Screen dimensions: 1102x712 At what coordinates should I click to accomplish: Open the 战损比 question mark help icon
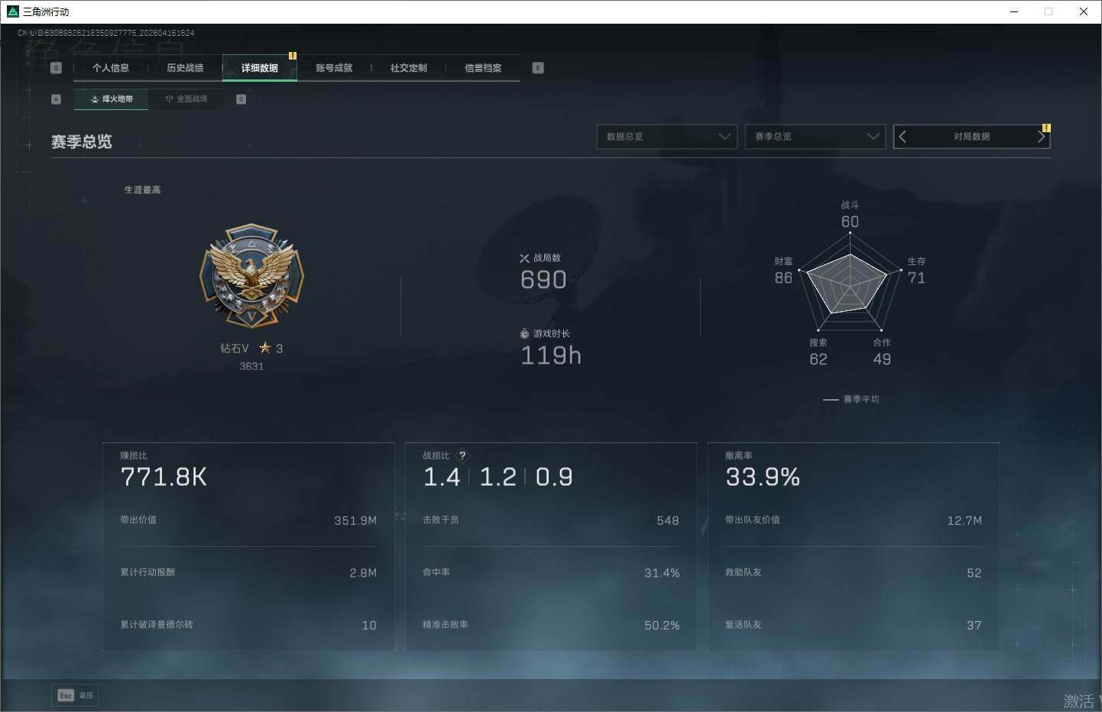(x=462, y=455)
